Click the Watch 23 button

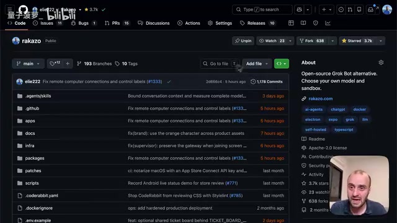(272, 41)
